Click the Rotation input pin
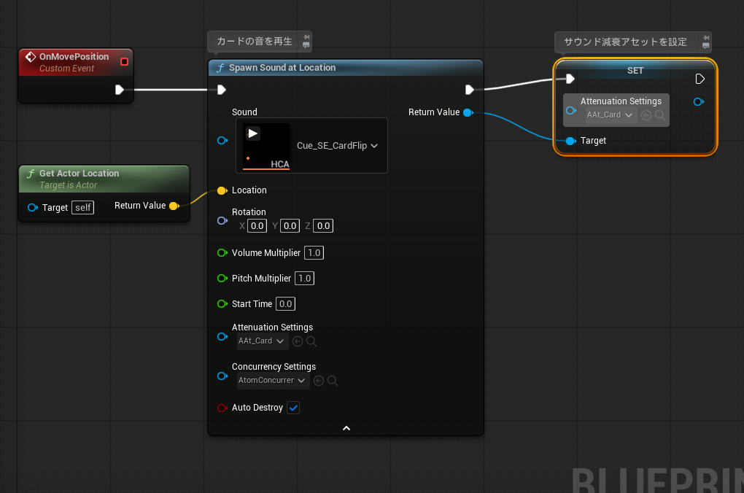Viewport: 744px width, 493px height. (222, 221)
